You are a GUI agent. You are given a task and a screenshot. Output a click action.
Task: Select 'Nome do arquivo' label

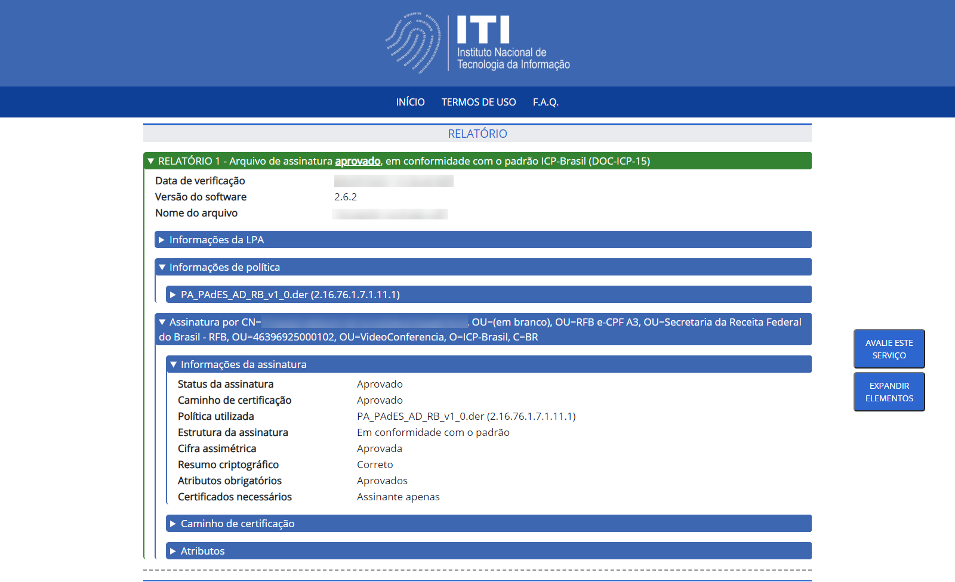click(196, 213)
